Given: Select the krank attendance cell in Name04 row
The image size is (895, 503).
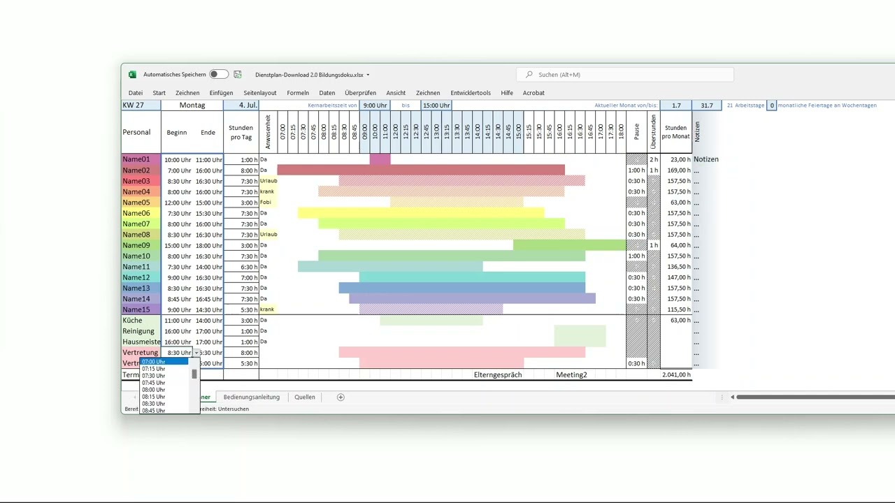Looking at the screenshot, I should coord(268,191).
